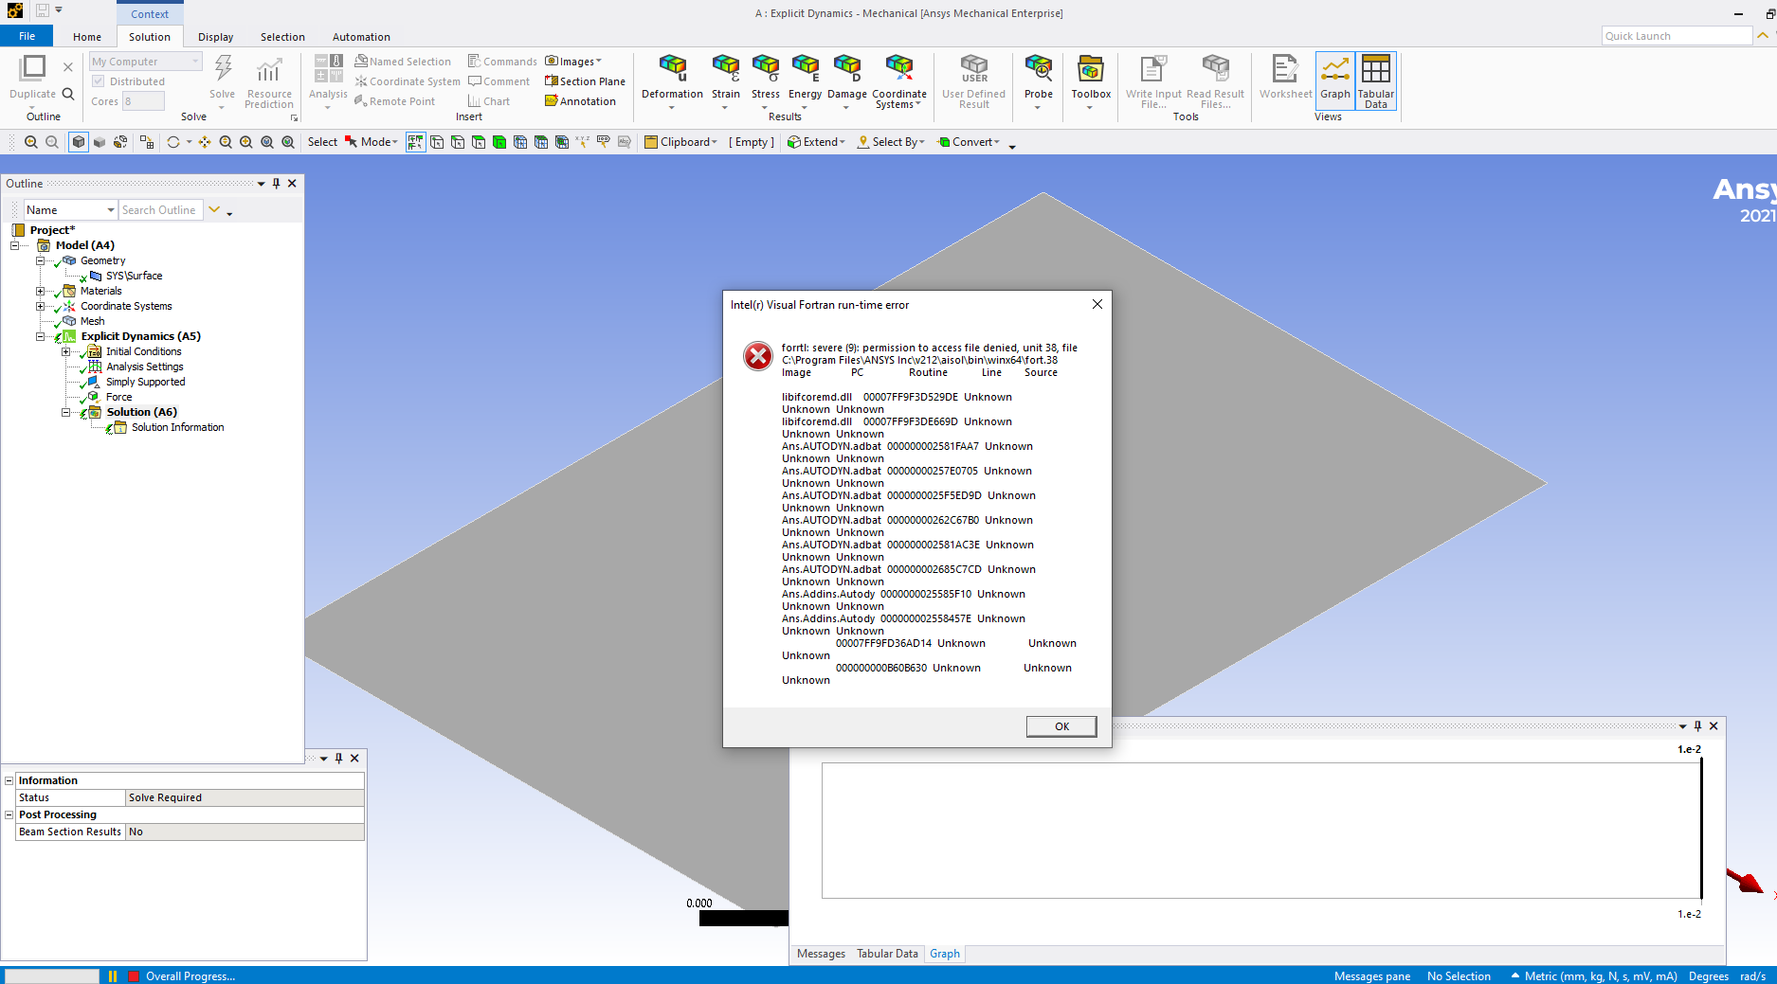Click the pause solution icon in the status bar
Image resolution: width=1777 pixels, height=984 pixels.
(113, 976)
